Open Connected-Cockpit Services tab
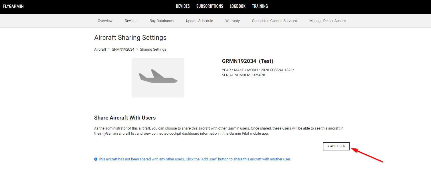This screenshot has height=177, width=431. [x=274, y=21]
